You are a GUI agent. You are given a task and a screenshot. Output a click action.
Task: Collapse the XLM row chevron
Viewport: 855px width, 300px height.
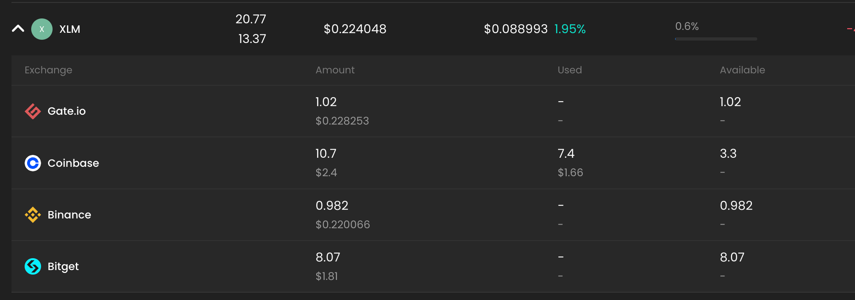coord(18,29)
